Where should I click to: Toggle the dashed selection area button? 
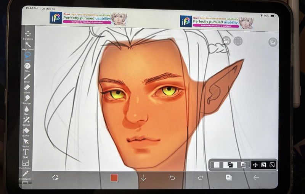(x=238, y=41)
